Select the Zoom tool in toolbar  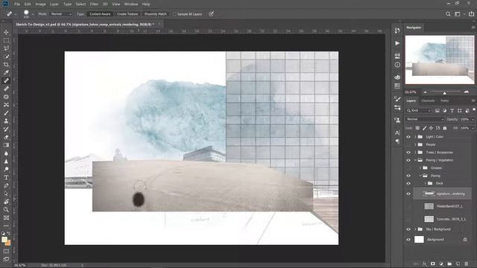[6, 210]
